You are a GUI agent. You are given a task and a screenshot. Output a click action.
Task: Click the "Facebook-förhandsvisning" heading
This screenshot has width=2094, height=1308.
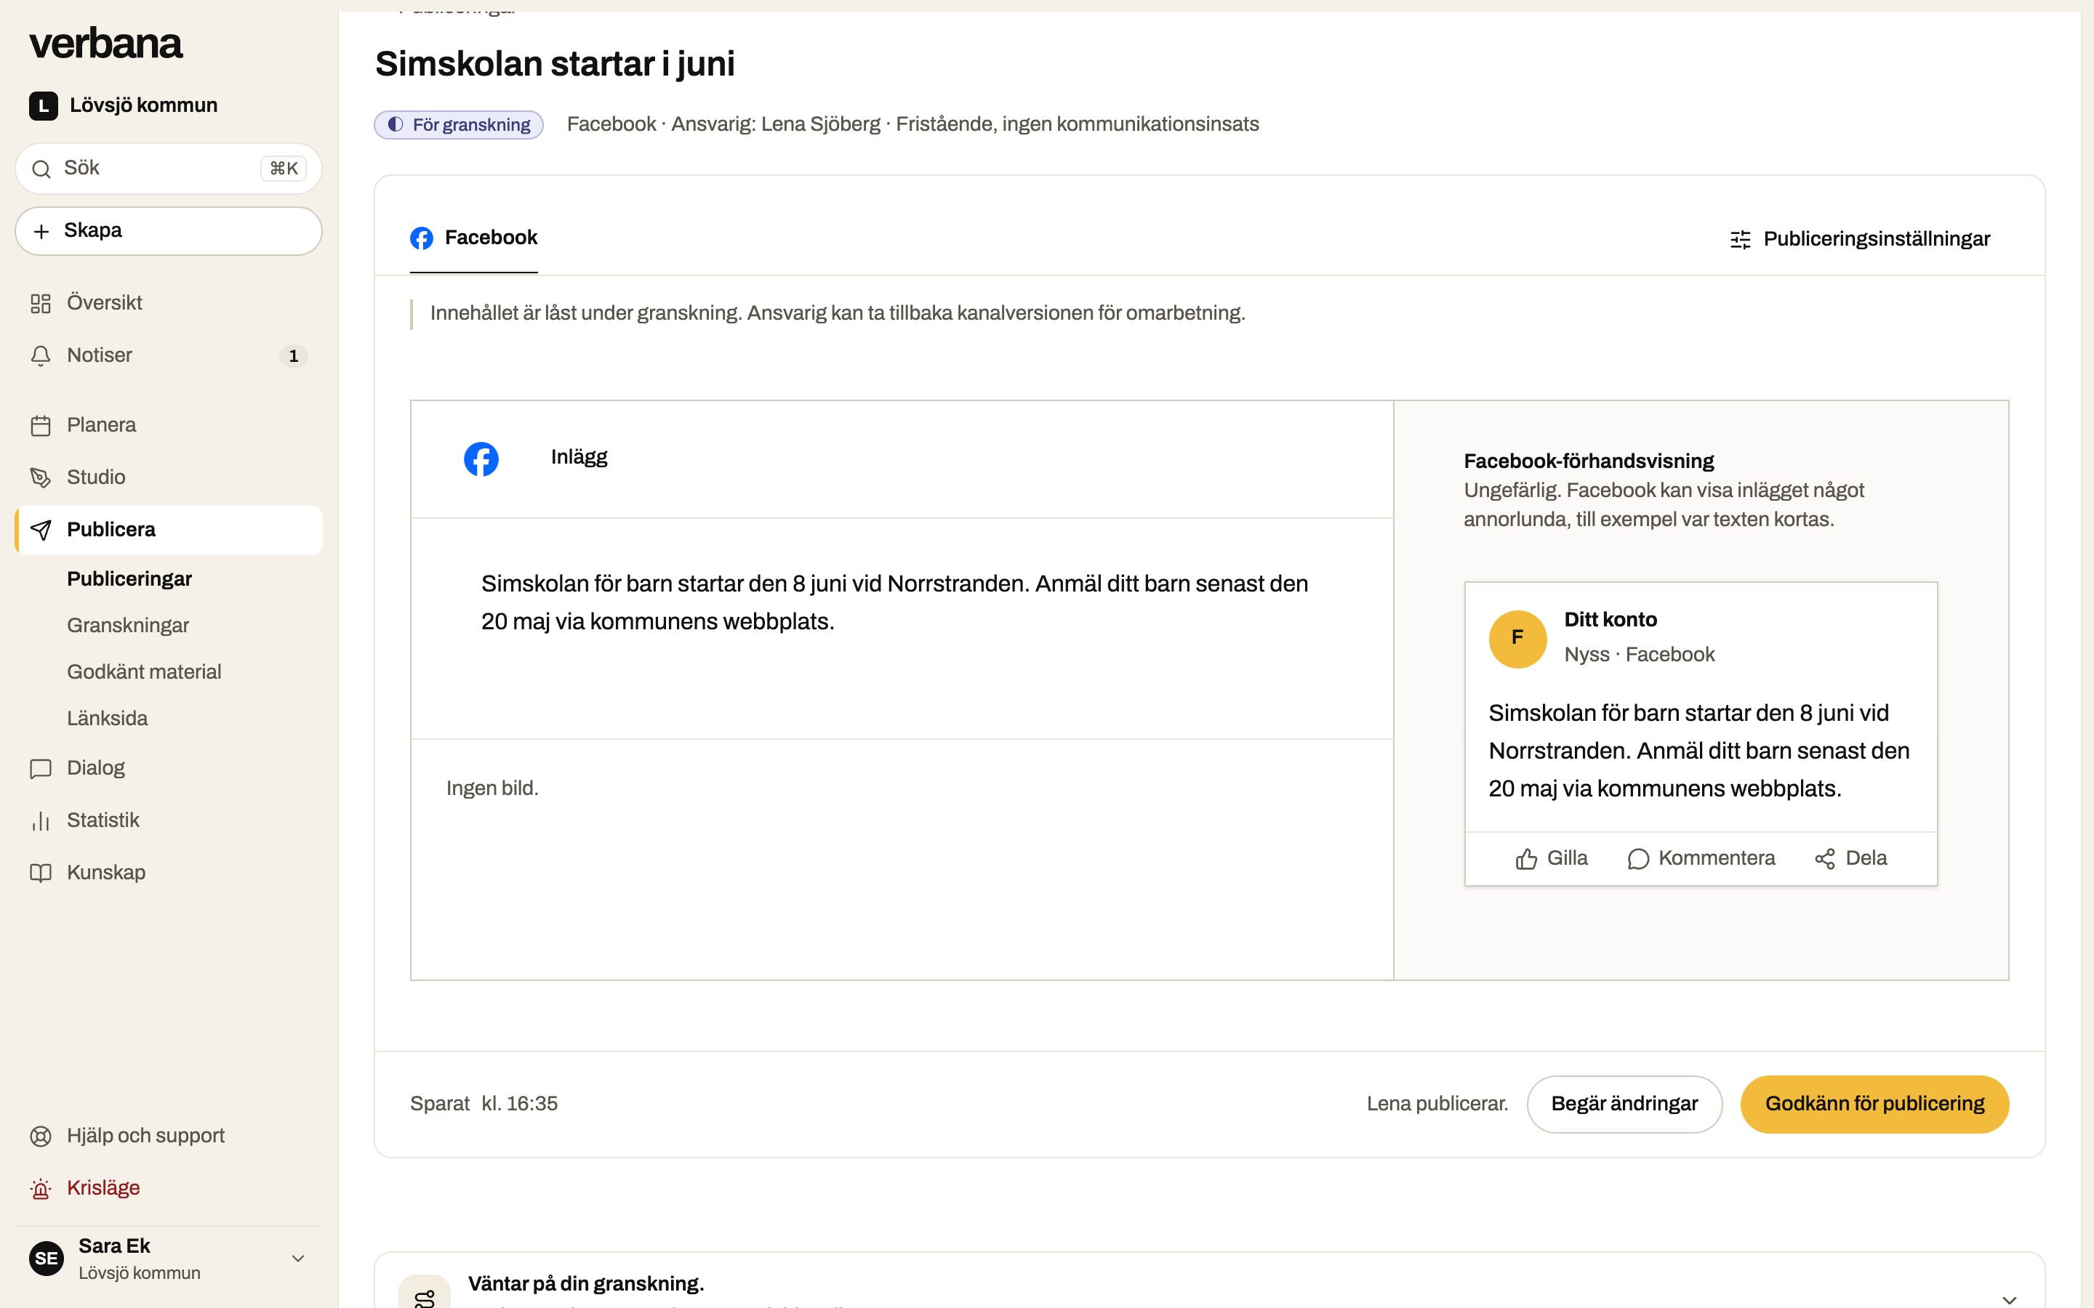(x=1589, y=461)
